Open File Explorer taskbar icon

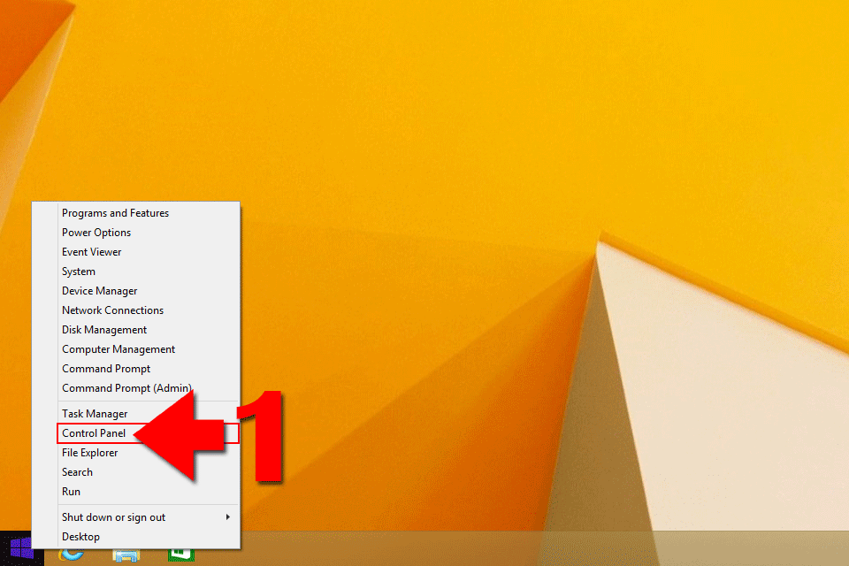point(126,556)
